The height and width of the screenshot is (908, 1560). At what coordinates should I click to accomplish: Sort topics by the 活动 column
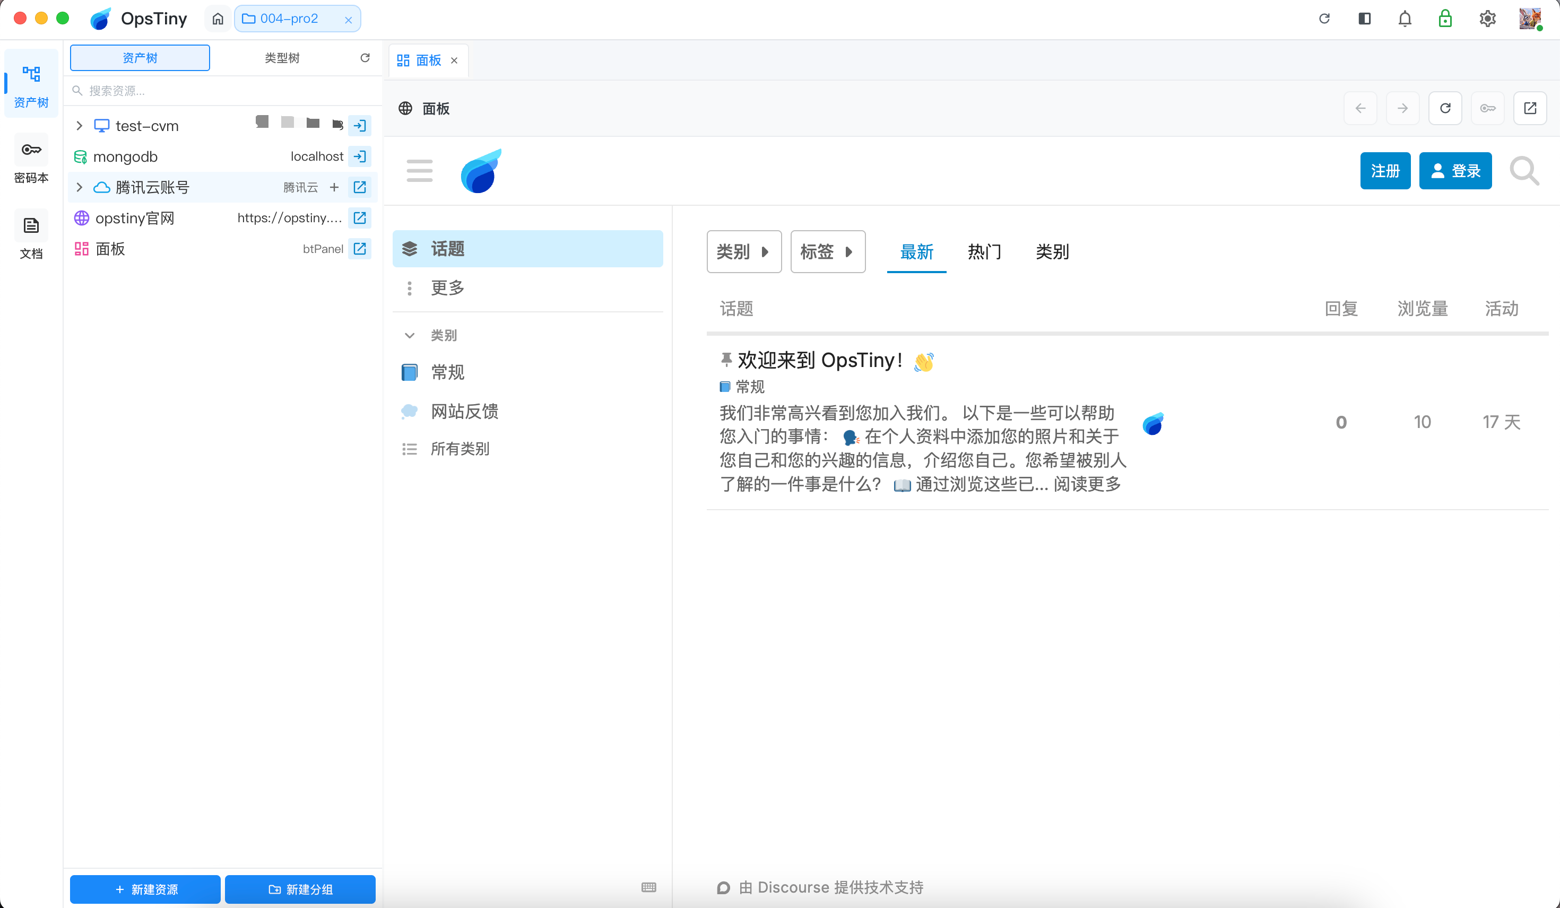pyautogui.click(x=1502, y=309)
